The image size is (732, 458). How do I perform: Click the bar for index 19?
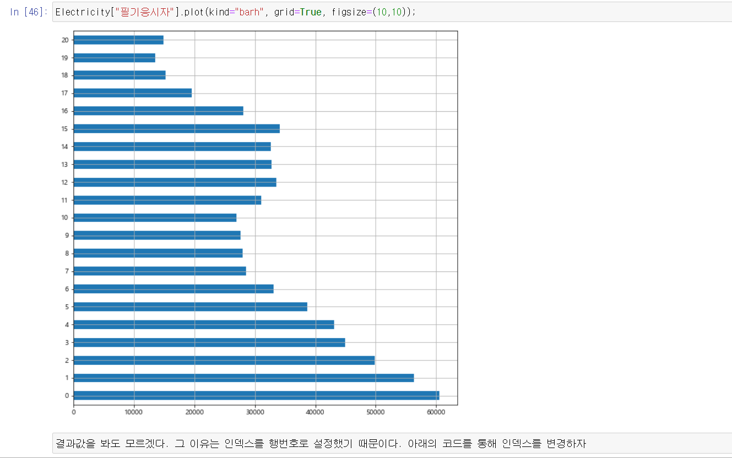115,58
